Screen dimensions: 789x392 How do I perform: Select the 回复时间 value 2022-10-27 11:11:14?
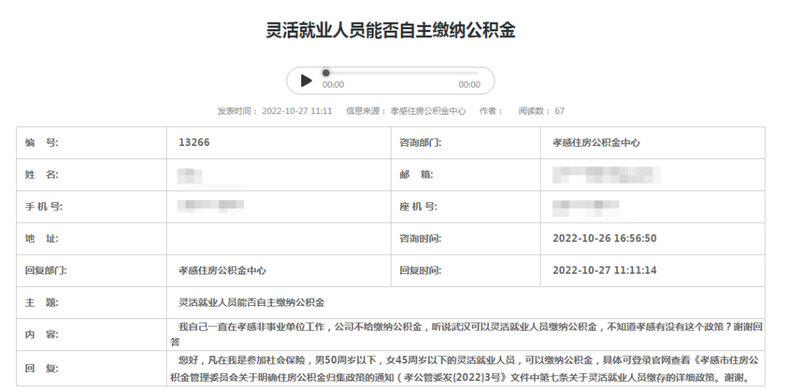point(604,270)
